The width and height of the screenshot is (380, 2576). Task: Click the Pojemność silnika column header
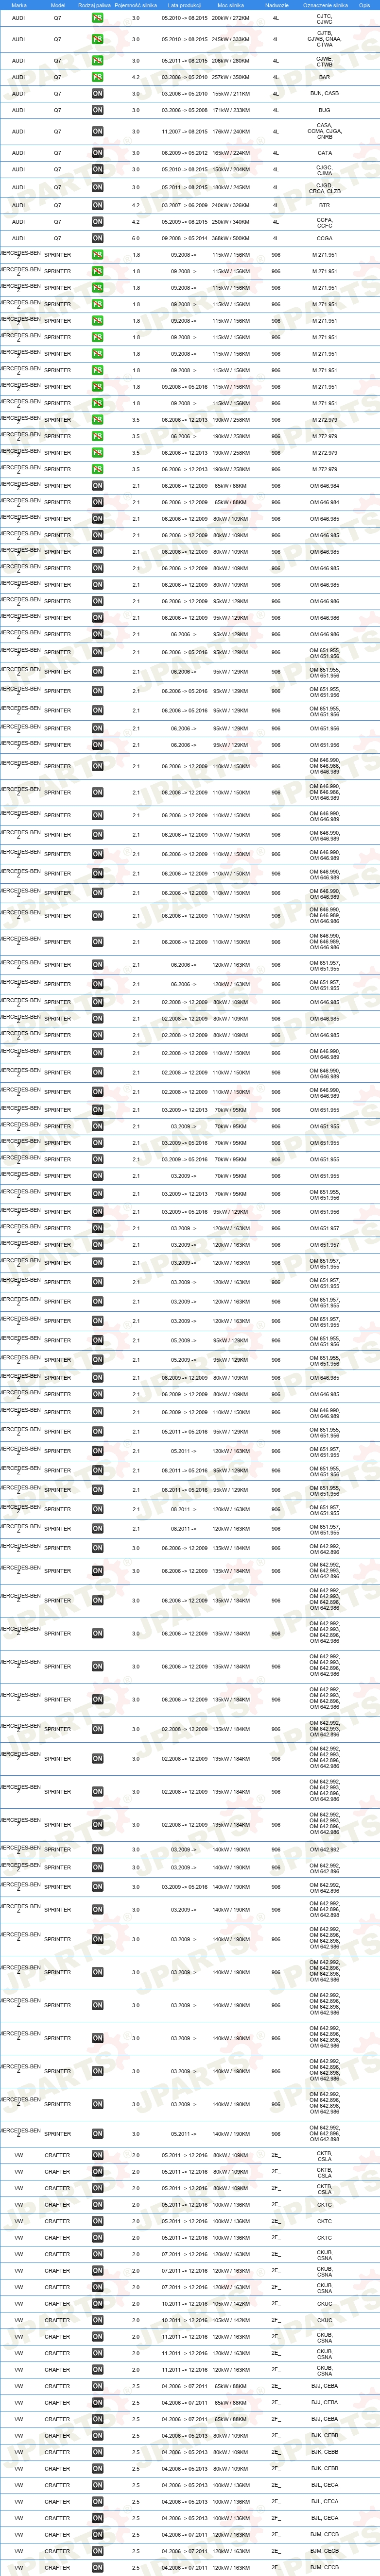coord(136,5)
